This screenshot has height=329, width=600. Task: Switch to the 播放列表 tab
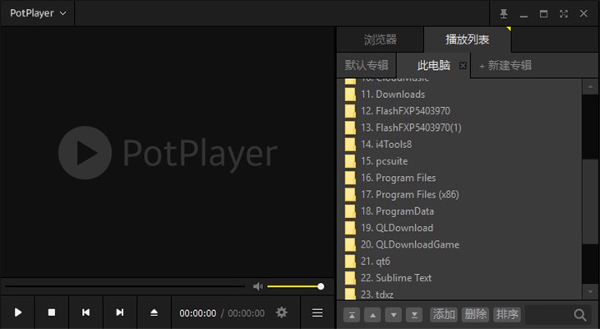coord(467,39)
